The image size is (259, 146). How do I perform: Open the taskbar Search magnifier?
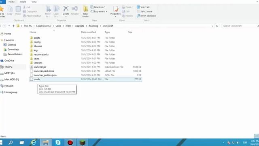[x=11, y=142]
